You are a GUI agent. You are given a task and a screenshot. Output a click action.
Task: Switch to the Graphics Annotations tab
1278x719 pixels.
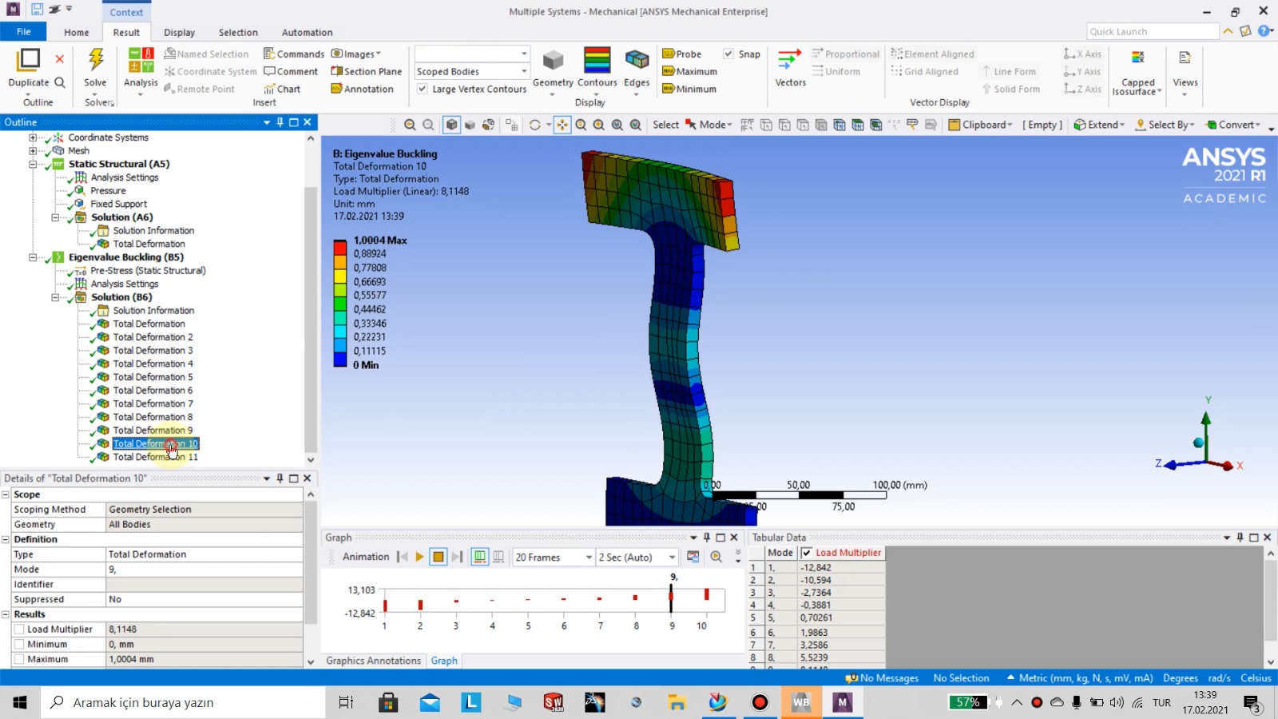coord(373,661)
